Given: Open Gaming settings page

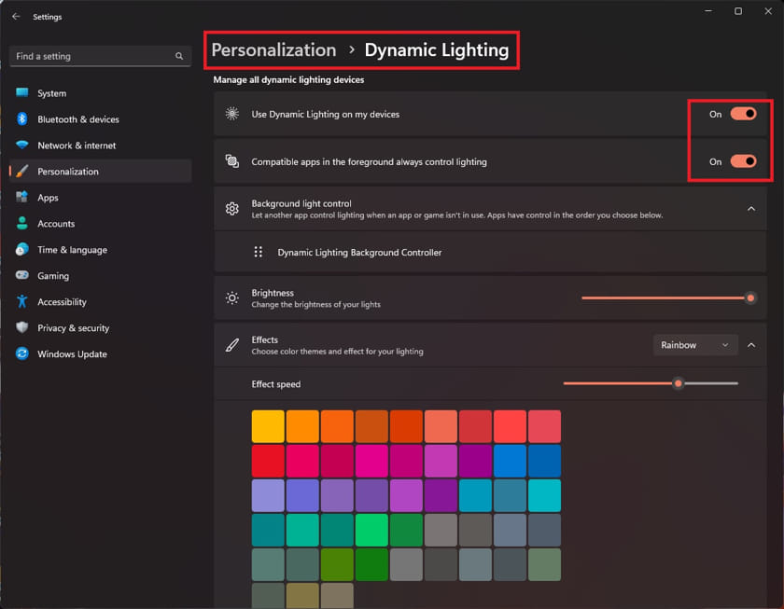Looking at the screenshot, I should tap(100, 275).
